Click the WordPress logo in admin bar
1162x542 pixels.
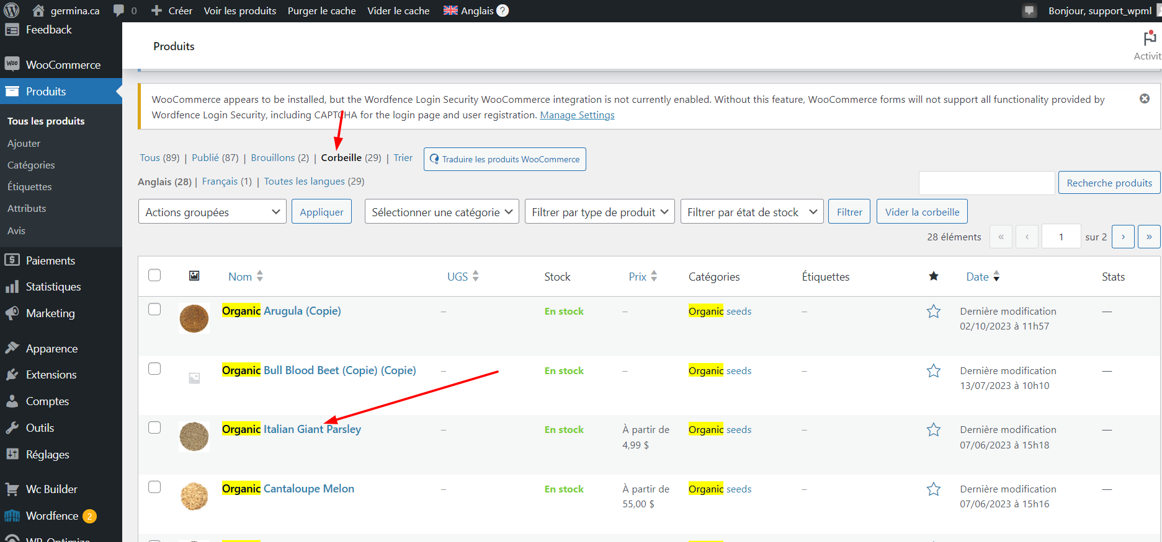(x=11, y=11)
